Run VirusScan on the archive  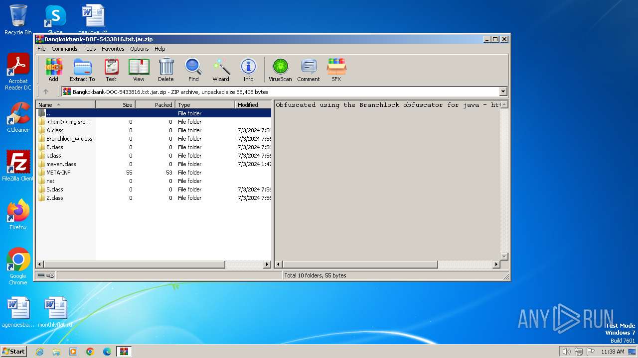pos(280,70)
